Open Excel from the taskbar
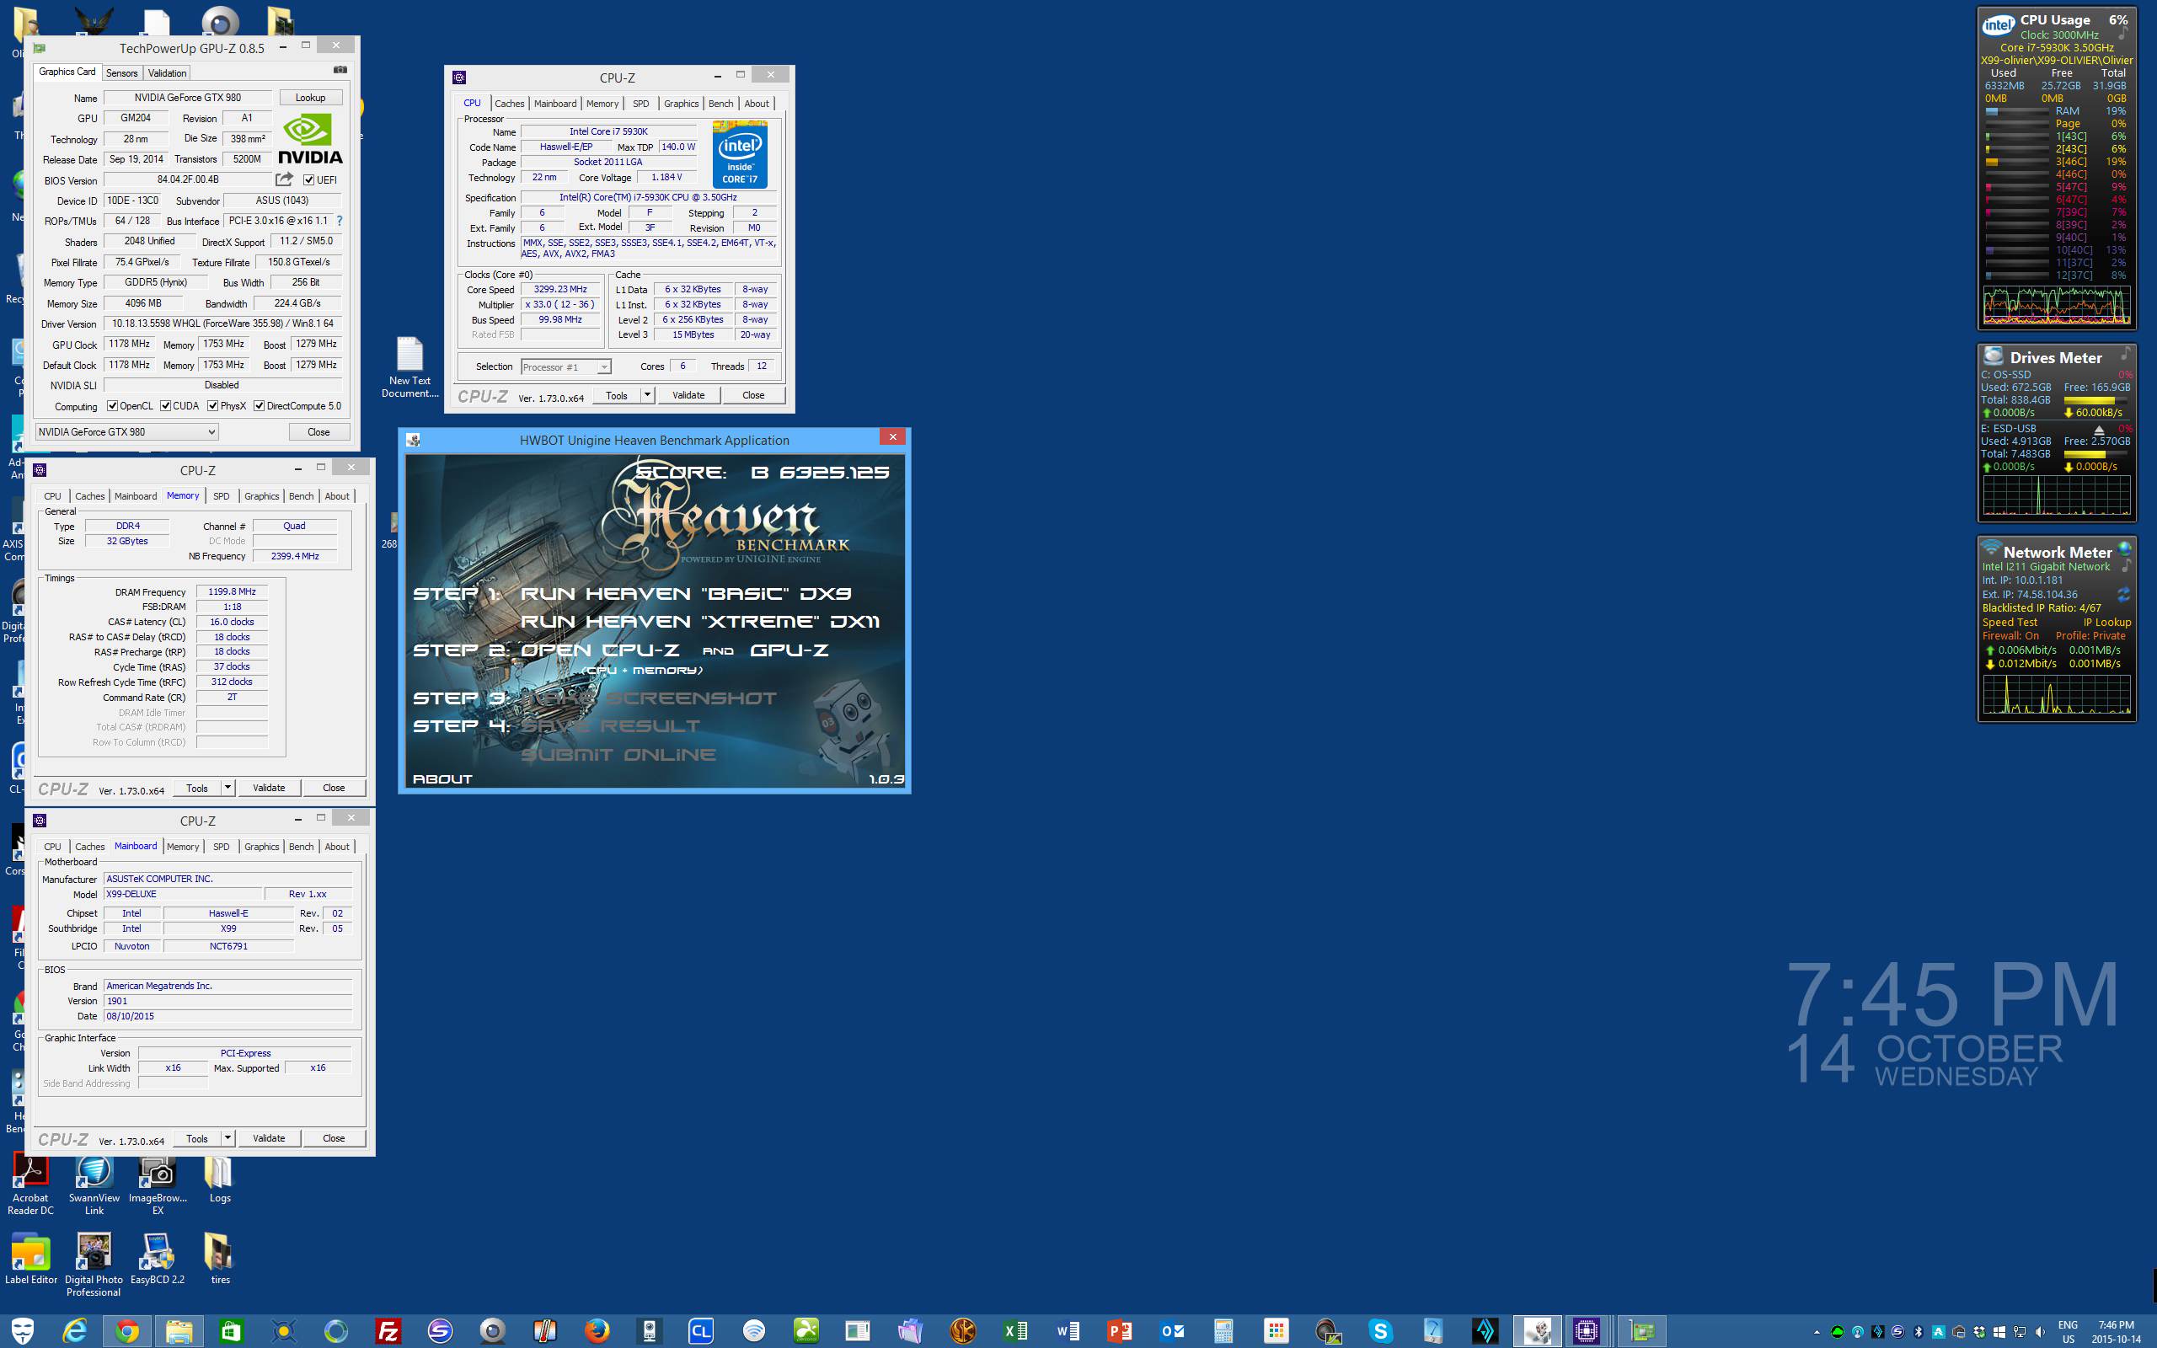Screen dimensions: 2157x1348 (x=1014, y=1331)
